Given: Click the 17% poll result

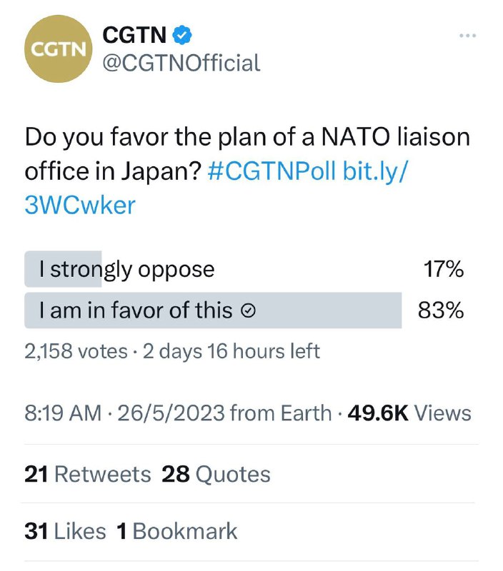Looking at the screenshot, I should 443,269.
